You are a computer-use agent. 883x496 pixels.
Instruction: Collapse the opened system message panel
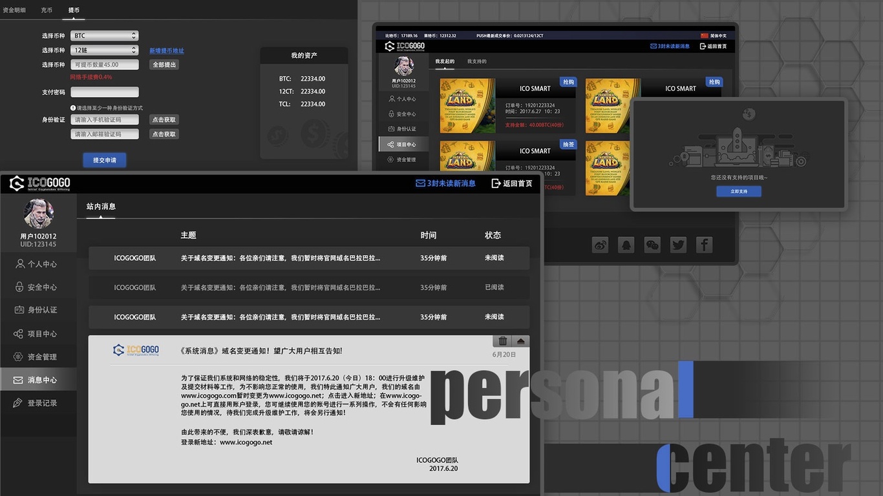(522, 341)
